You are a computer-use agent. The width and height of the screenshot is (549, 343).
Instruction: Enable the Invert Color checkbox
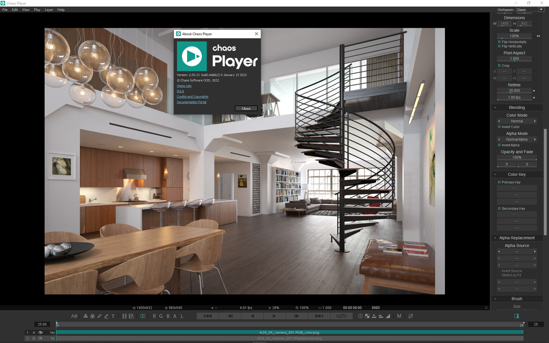pos(499,127)
